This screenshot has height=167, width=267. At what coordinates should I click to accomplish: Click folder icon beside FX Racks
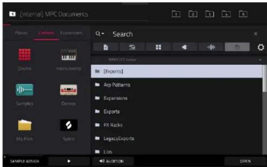(97, 125)
